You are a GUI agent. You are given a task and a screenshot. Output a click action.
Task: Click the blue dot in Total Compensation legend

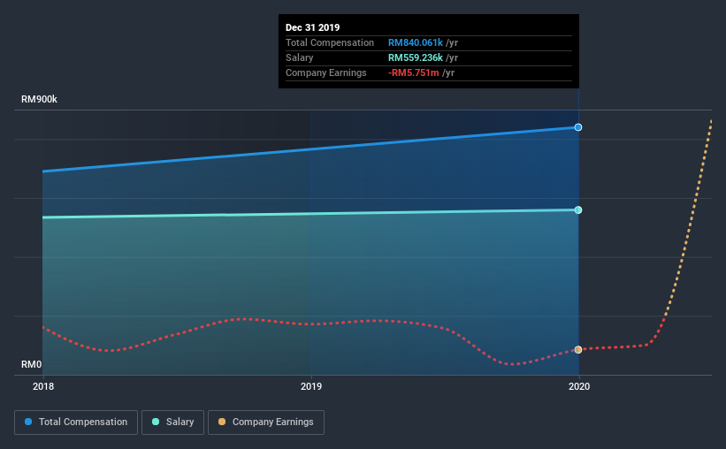28,422
